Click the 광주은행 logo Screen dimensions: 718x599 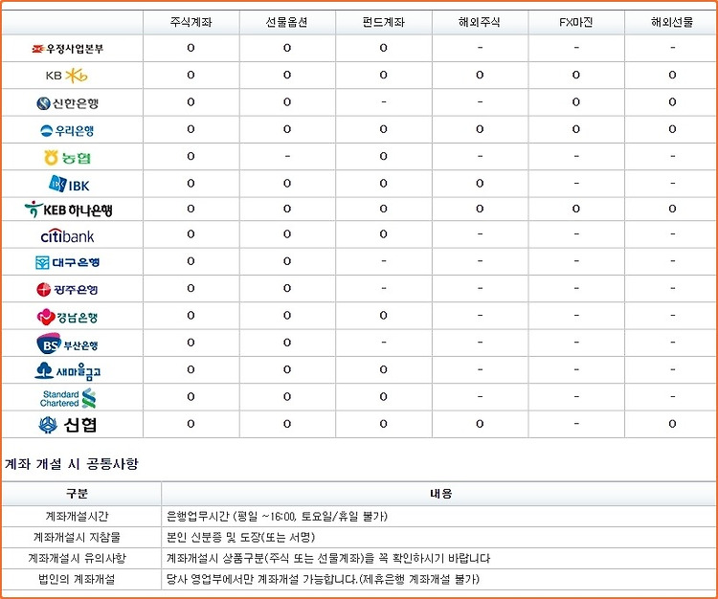[x=67, y=289]
